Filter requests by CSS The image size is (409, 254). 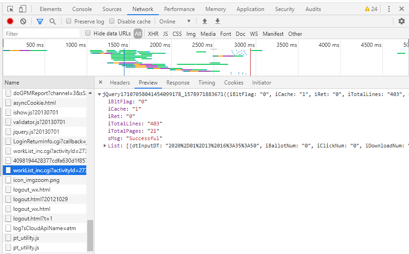coord(177,34)
